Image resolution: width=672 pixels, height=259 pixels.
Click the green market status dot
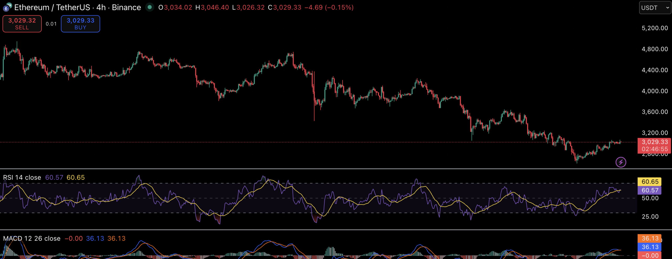tap(150, 7)
